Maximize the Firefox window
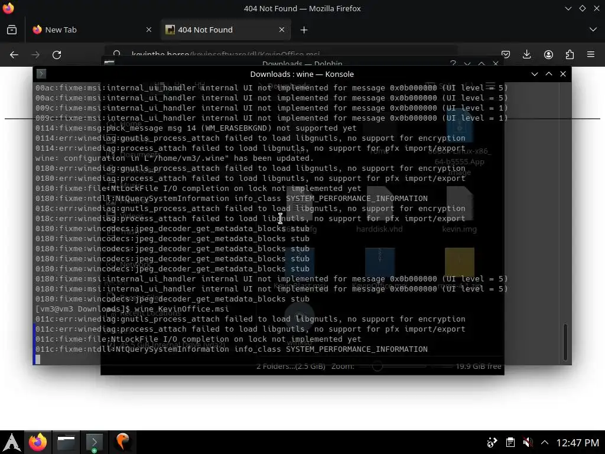Viewport: 605px width, 454px height. [x=582, y=8]
